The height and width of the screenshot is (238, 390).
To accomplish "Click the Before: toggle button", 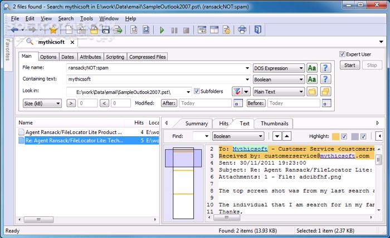I will click(x=256, y=103).
